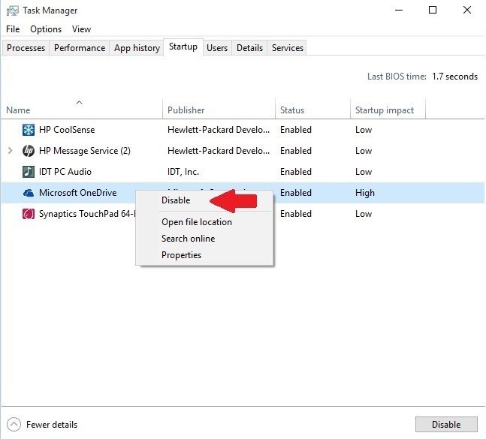Click the Microsoft OneDrive cloud icon

pyautogui.click(x=29, y=193)
